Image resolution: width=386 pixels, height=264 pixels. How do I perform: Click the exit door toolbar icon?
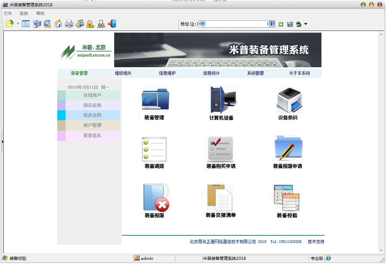click(x=112, y=24)
